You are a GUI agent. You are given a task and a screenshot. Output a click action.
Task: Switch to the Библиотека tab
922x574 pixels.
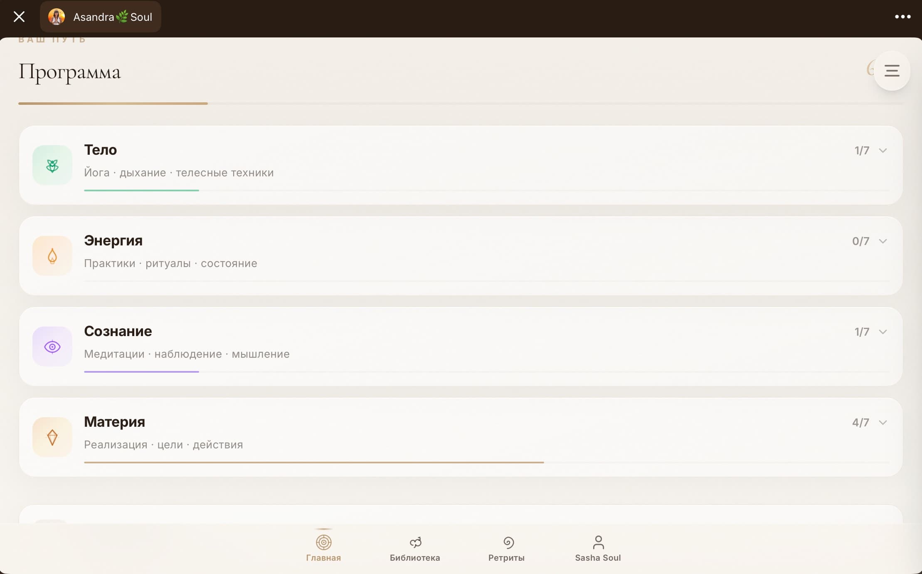coord(415,549)
